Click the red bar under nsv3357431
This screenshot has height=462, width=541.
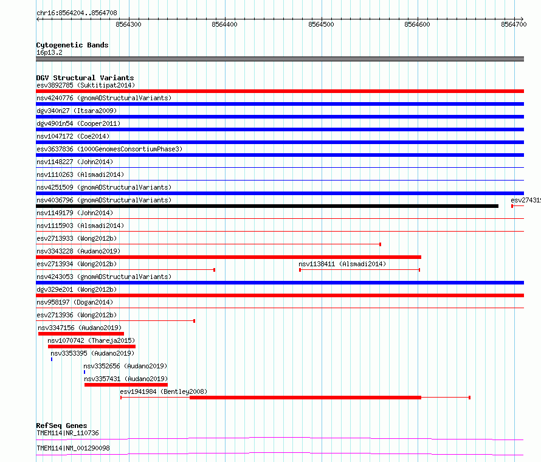point(126,385)
